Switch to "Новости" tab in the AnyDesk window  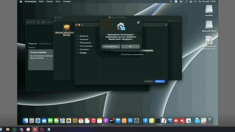33,44
